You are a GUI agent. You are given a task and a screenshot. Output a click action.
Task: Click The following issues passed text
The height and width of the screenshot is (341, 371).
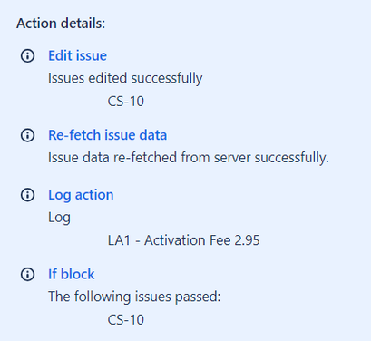click(134, 297)
